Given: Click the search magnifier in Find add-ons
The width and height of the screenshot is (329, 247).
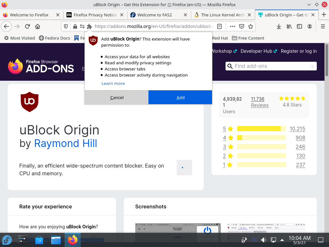Looking at the screenshot, I should coord(230,66).
